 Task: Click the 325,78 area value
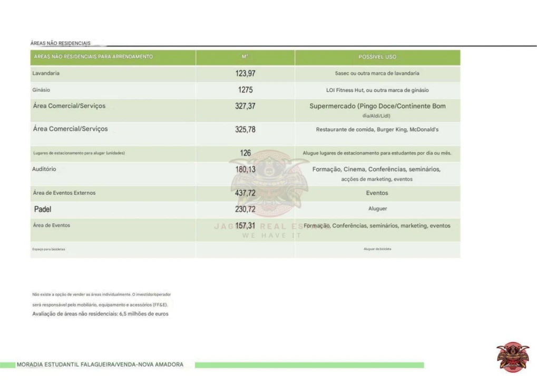[x=245, y=129]
